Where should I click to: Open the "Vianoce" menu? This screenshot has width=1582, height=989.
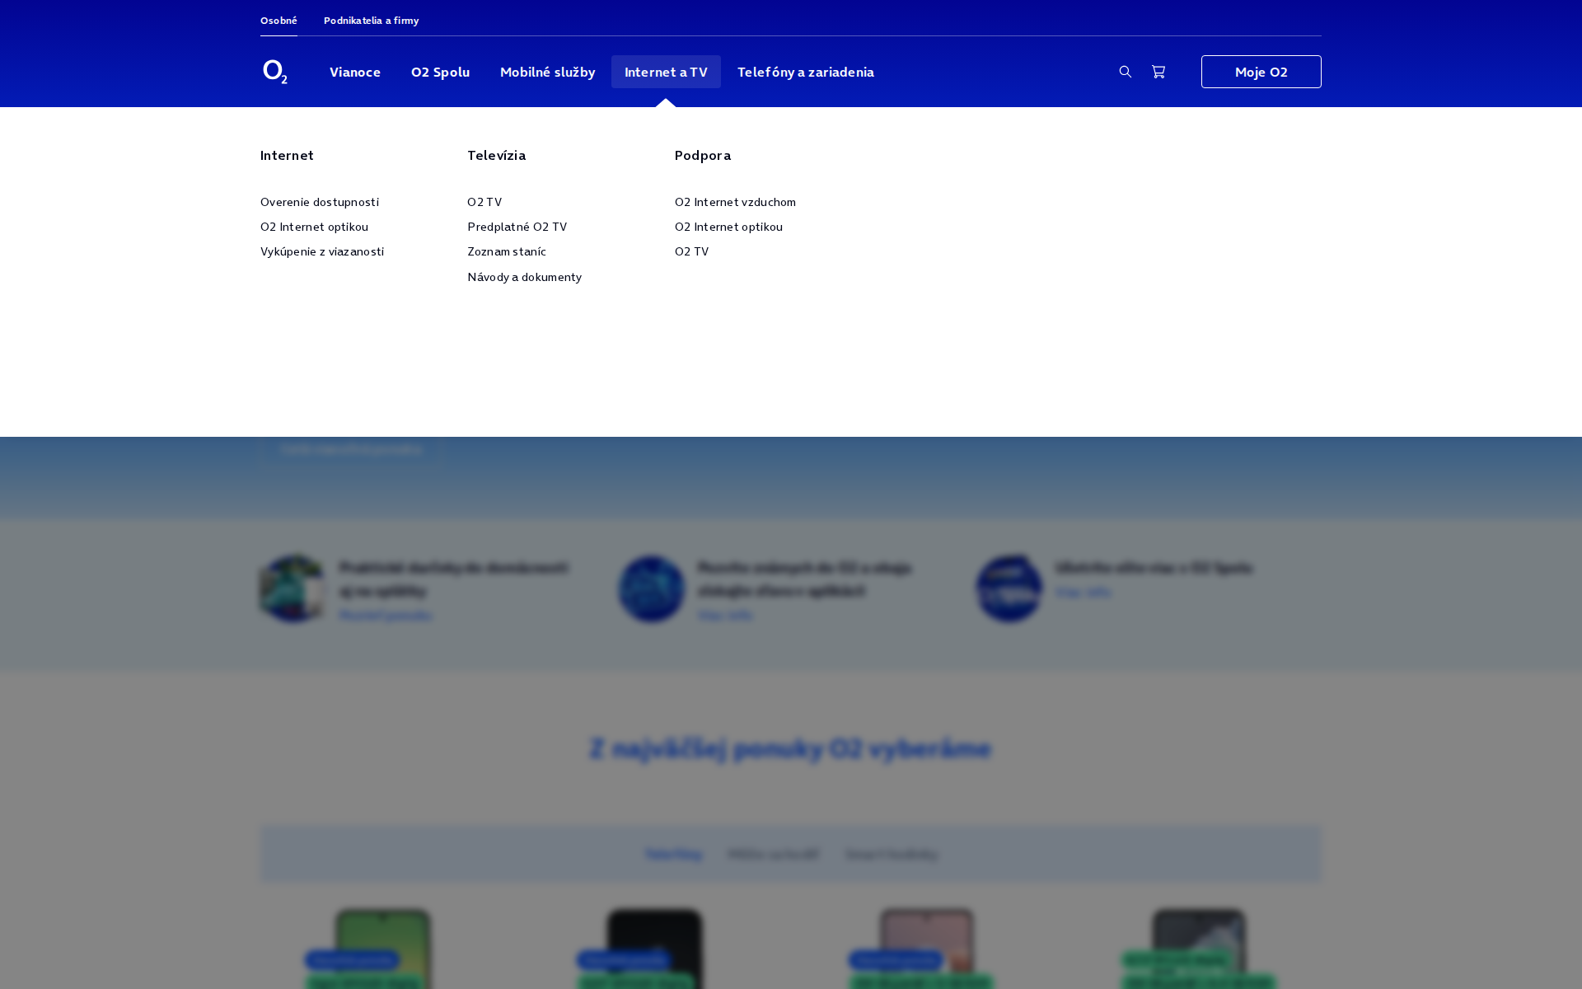[x=354, y=72]
